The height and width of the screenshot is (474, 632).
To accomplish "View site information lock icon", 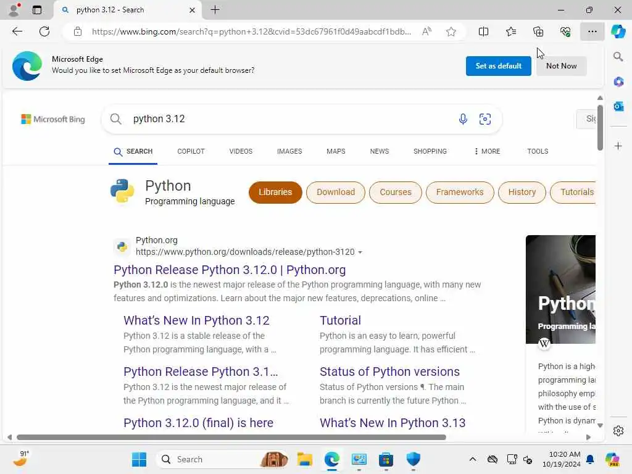I will tap(77, 31).
